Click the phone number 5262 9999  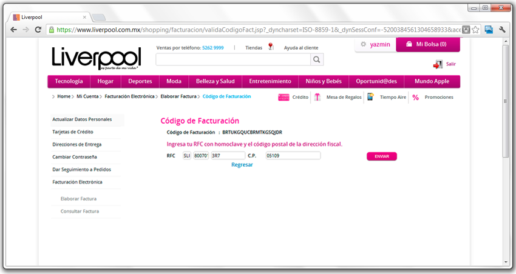pyautogui.click(x=213, y=48)
